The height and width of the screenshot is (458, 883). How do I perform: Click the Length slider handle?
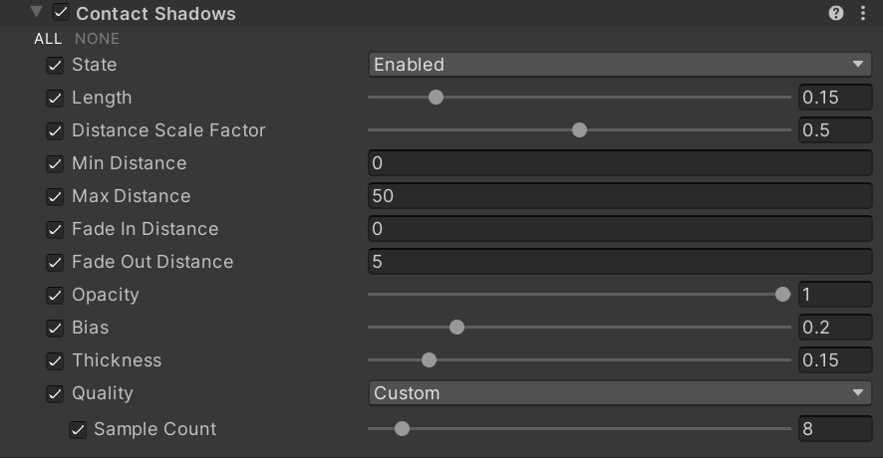coord(436,98)
